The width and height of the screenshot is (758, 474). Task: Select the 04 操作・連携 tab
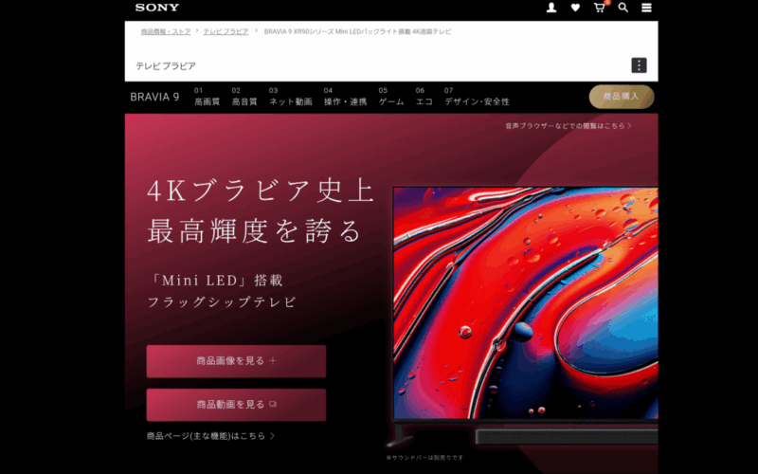point(345,97)
